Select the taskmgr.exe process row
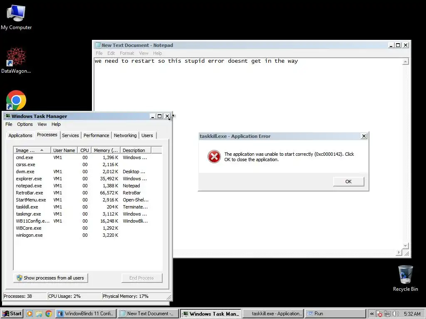 [x=87, y=214]
